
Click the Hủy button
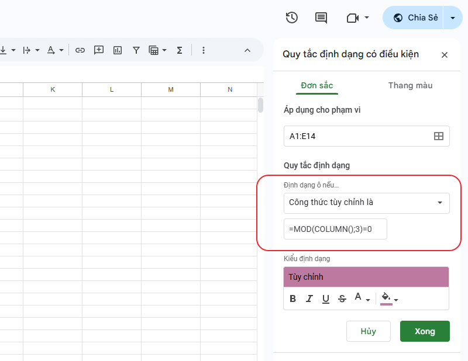[x=368, y=331]
